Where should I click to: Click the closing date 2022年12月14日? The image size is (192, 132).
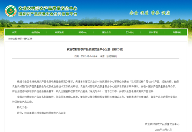point(163,130)
